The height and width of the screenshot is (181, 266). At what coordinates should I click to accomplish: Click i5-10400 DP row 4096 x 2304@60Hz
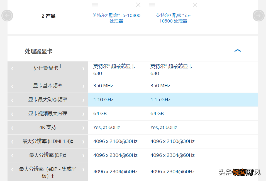coord(116,155)
